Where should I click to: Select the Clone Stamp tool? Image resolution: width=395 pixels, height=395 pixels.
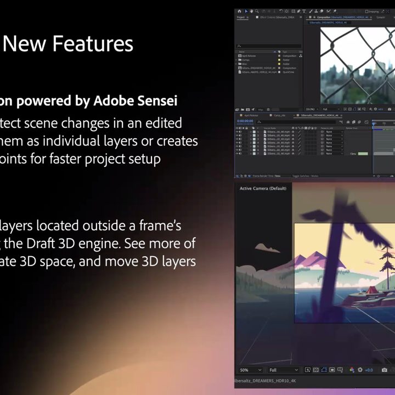tap(316, 11)
